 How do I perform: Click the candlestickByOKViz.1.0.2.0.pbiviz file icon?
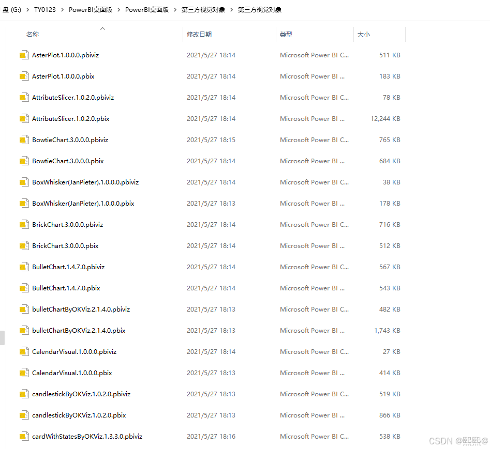coord(24,395)
